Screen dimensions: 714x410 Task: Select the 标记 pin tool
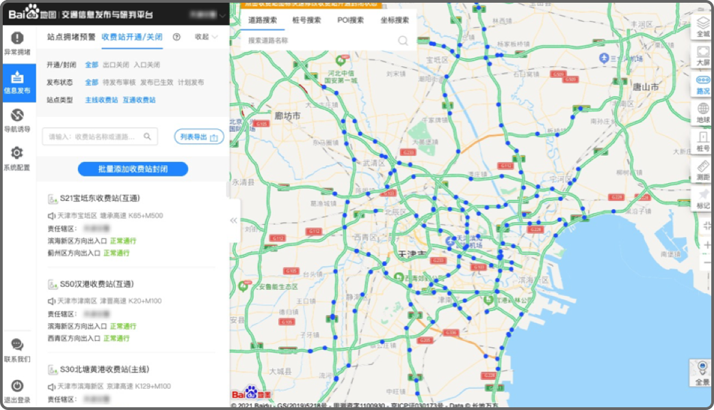[x=703, y=199]
